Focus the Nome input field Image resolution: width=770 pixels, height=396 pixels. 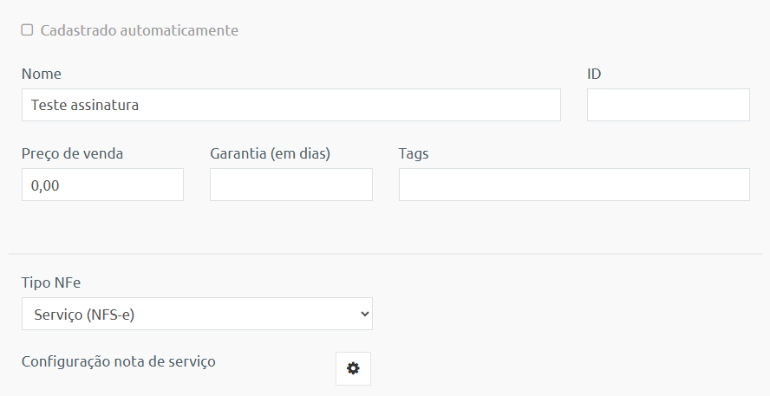point(291,105)
